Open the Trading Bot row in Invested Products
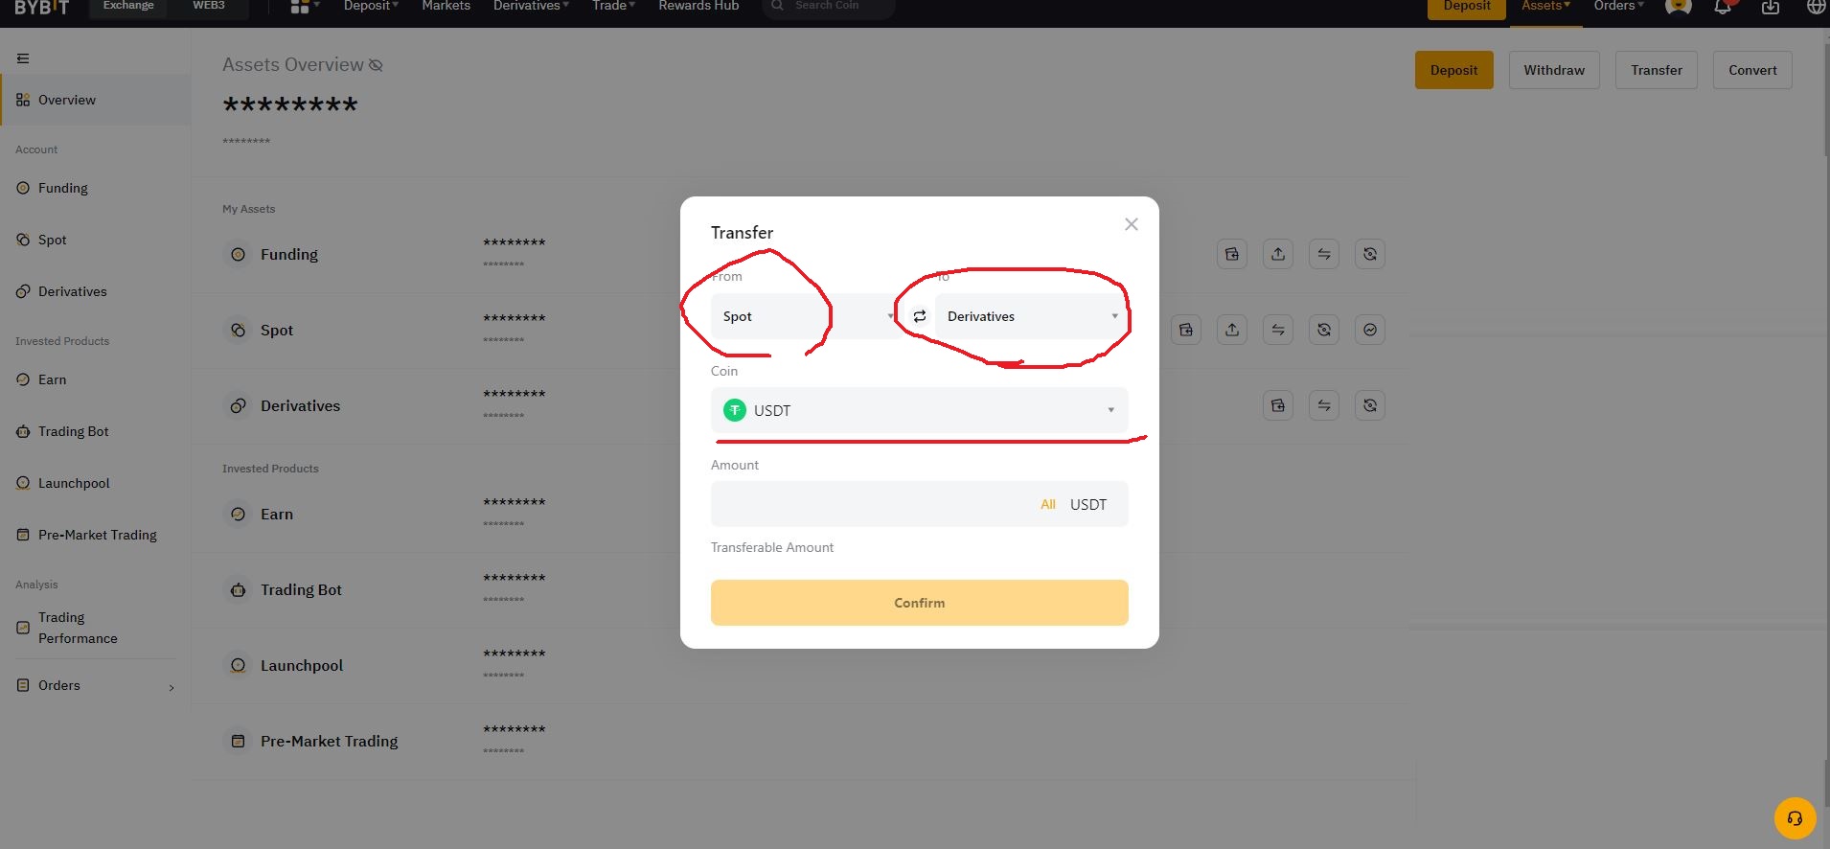 tap(800, 589)
